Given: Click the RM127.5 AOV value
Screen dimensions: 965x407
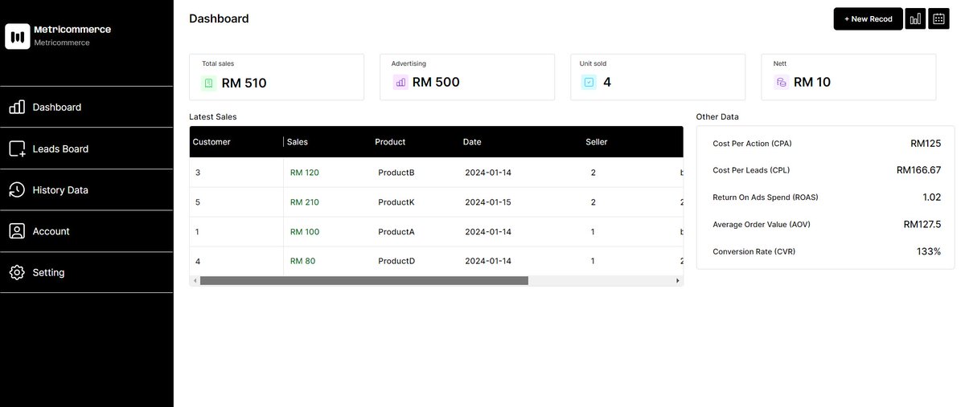Looking at the screenshot, I should [x=922, y=225].
